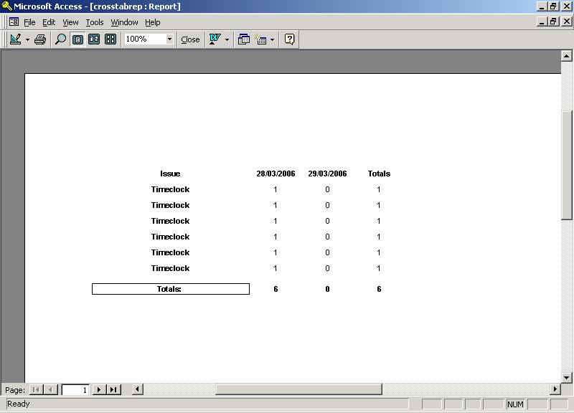This screenshot has width=574, height=413.
Task: Go to next page navigation button
Action: (99, 389)
